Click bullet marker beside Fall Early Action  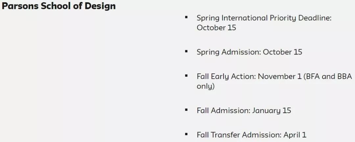186,76
